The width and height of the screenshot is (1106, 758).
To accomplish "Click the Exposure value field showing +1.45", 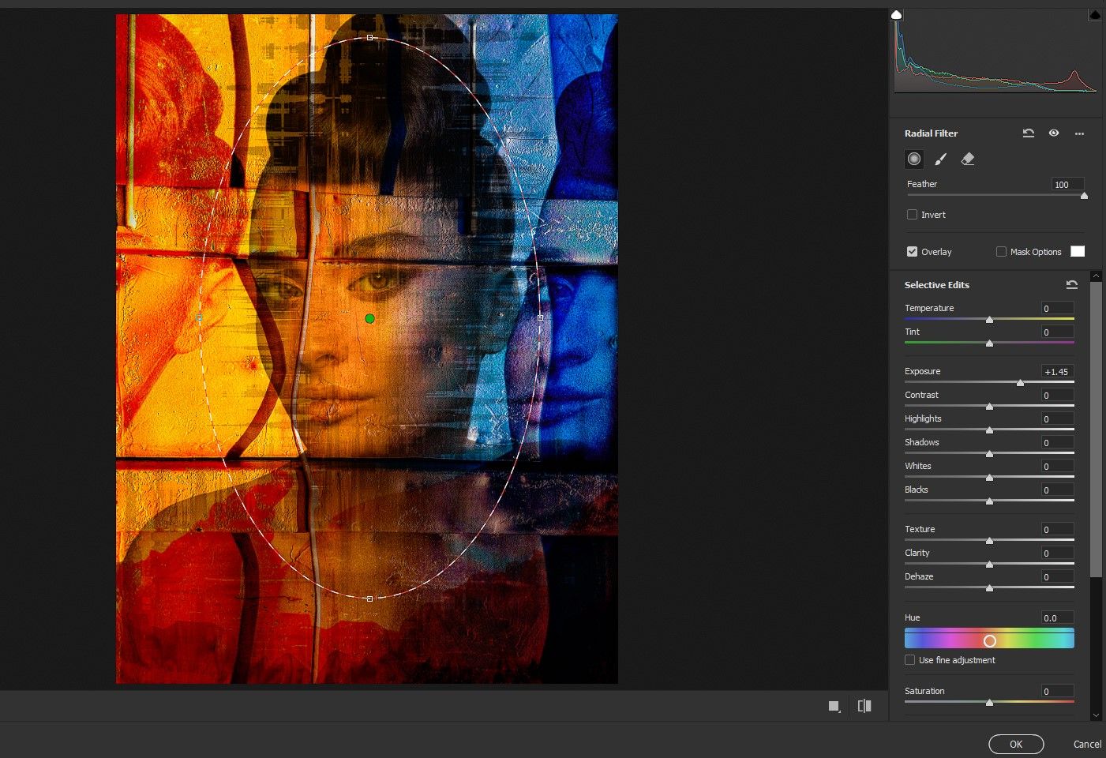I will [1056, 371].
